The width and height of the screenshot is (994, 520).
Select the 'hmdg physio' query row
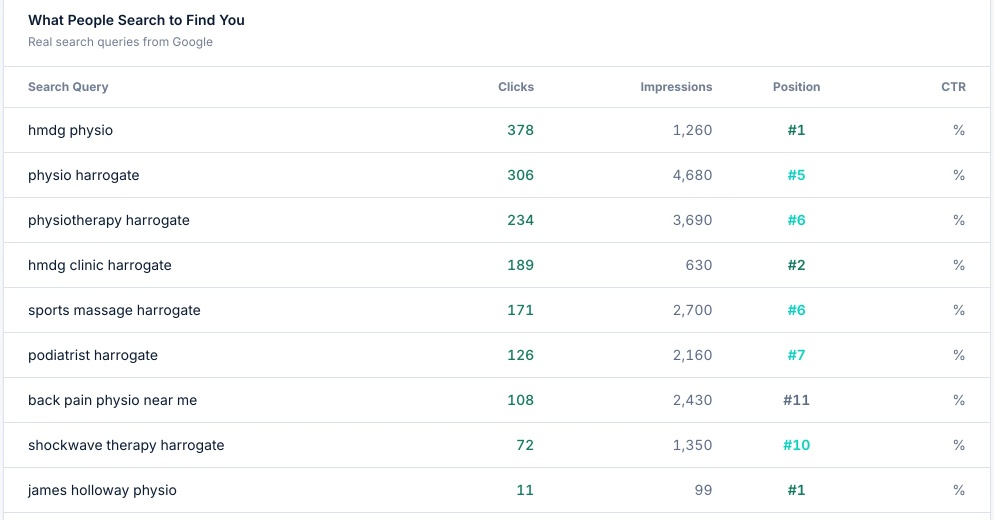497,130
